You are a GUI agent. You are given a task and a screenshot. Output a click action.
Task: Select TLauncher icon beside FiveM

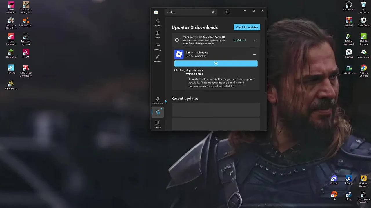[x=11, y=54]
